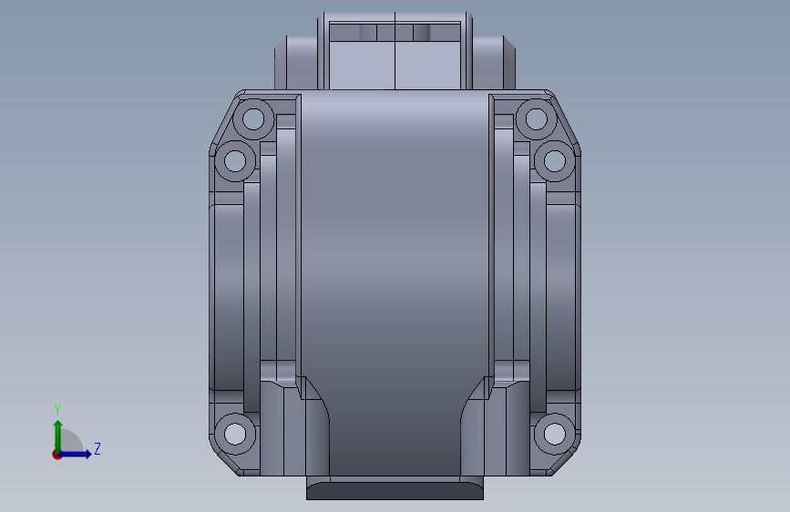The width and height of the screenshot is (790, 512).
Task: Click the green Y axis of the triad
Action: click(x=58, y=435)
